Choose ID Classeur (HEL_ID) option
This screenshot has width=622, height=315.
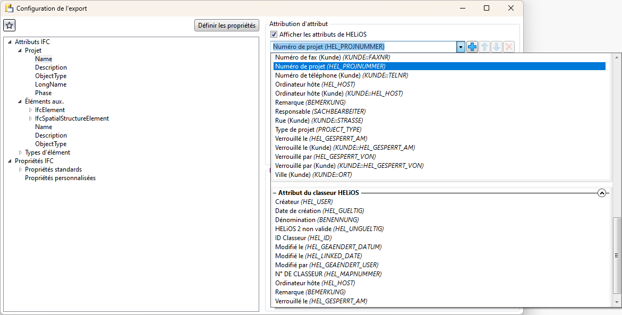[439, 238]
